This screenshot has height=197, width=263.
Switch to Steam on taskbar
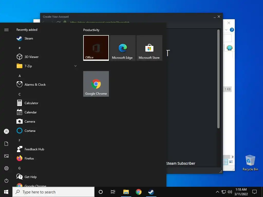click(151, 192)
